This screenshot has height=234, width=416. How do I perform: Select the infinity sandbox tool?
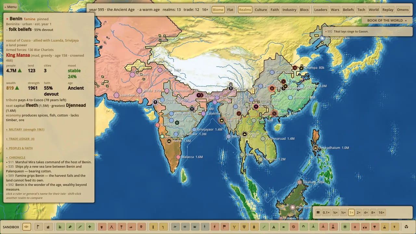pos(185,227)
